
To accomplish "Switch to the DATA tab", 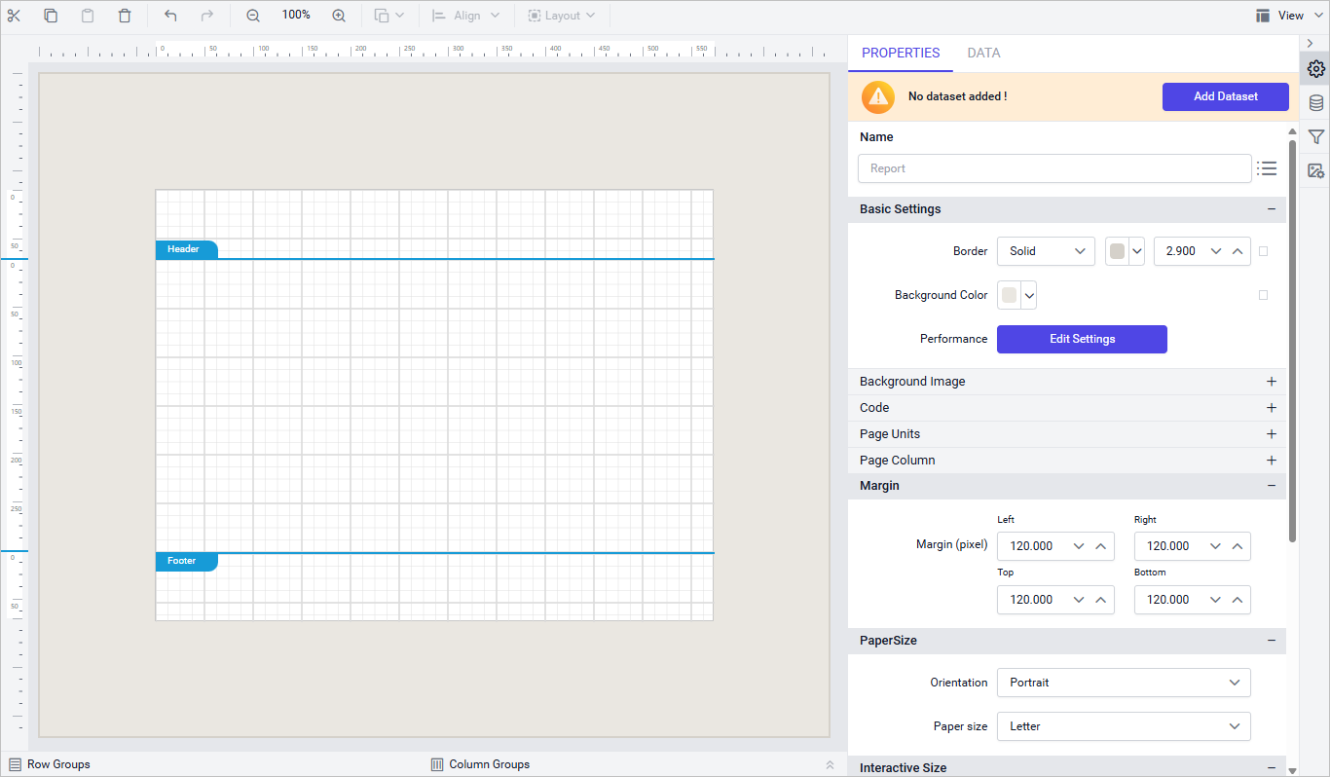I will (x=983, y=54).
